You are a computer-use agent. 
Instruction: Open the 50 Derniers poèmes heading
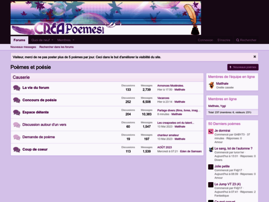click(x=224, y=124)
